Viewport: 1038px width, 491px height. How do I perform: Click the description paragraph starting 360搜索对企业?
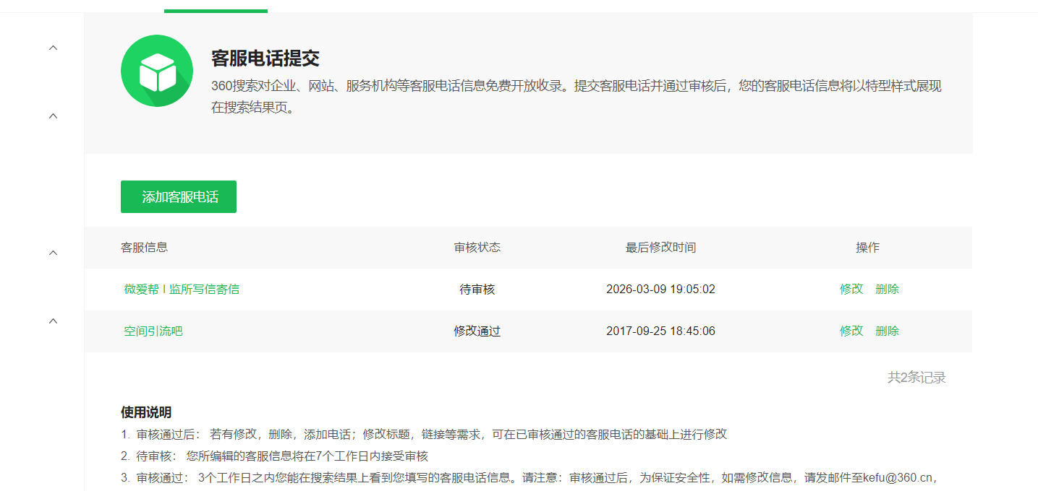point(577,97)
